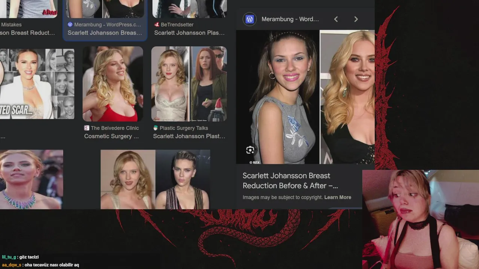Click The Belvedere Clinic favicon icon

pos(87,128)
